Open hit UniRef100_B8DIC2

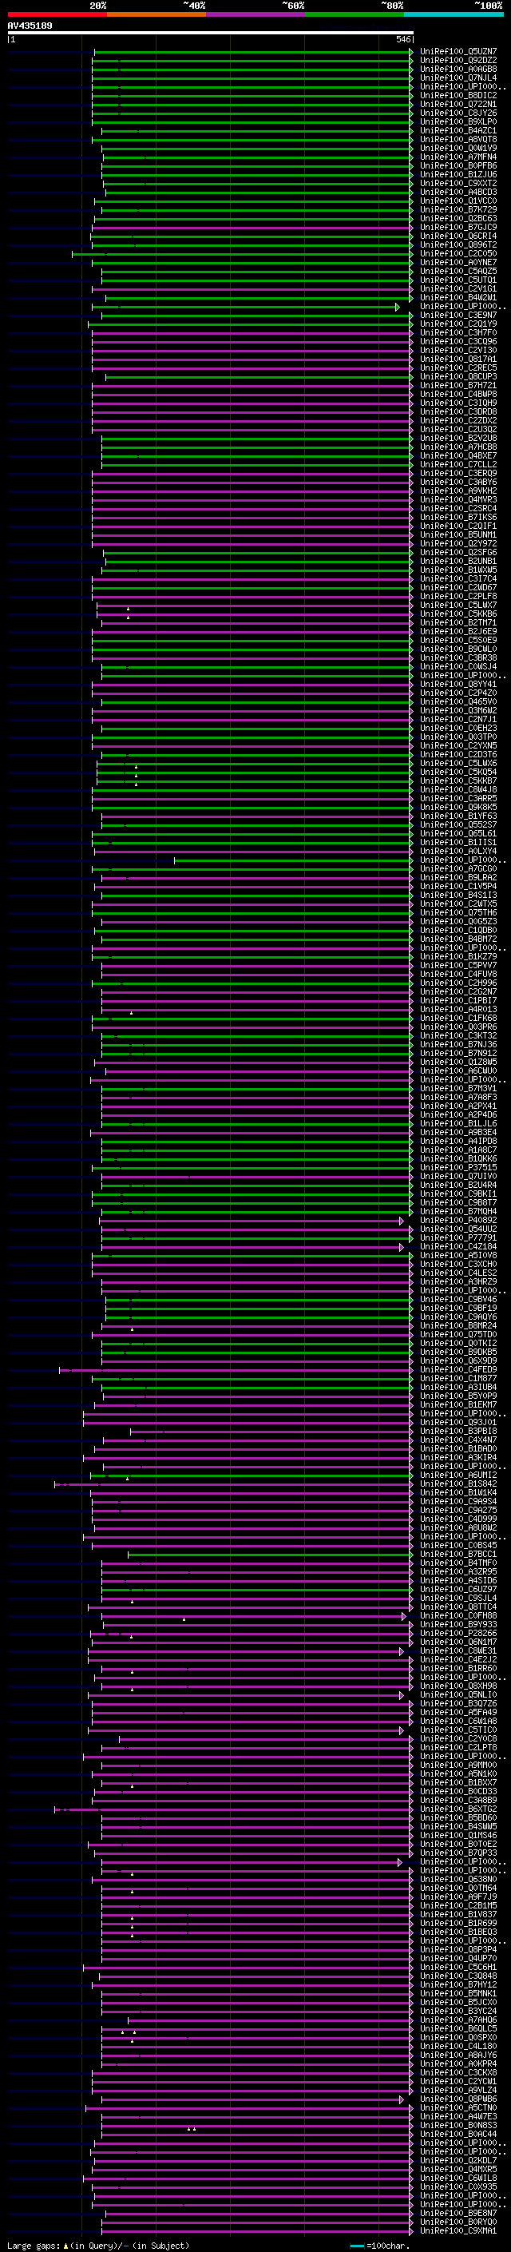coord(458,95)
